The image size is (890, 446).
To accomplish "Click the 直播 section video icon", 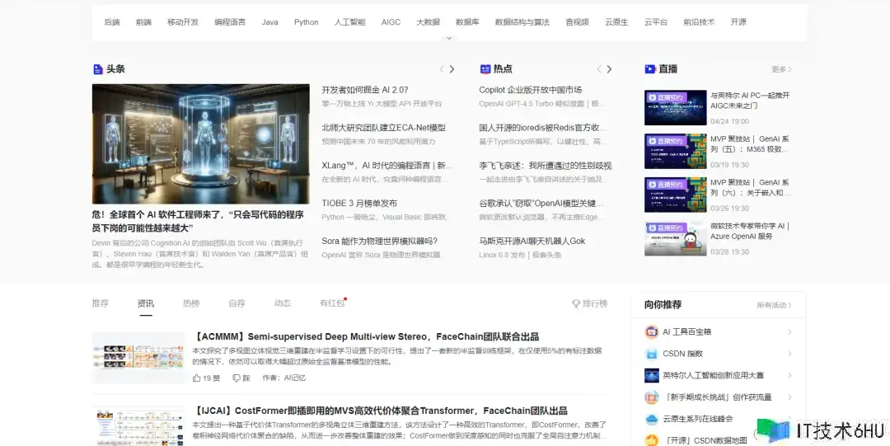I will [650, 69].
